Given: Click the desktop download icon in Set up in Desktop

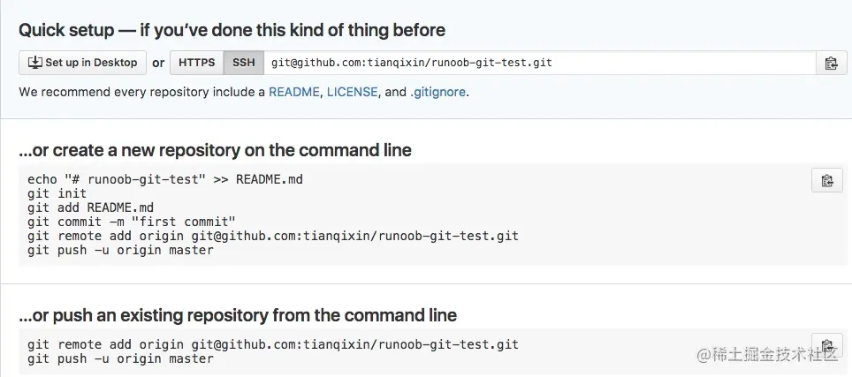Looking at the screenshot, I should (x=34, y=63).
